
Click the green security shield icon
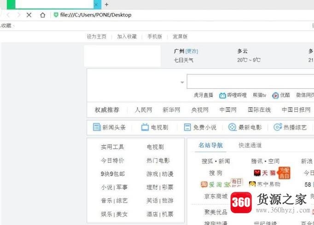56,15
